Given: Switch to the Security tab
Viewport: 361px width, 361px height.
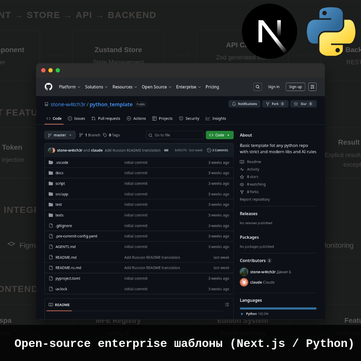Looking at the screenshot, I should pos(189,118).
